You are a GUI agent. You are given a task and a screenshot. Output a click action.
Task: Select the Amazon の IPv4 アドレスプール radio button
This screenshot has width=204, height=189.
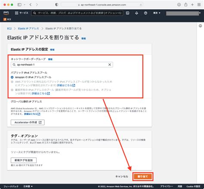click(x=12, y=77)
